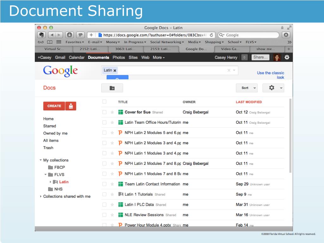
Task: Click the document list vertical scrollbar
Action: [290, 135]
